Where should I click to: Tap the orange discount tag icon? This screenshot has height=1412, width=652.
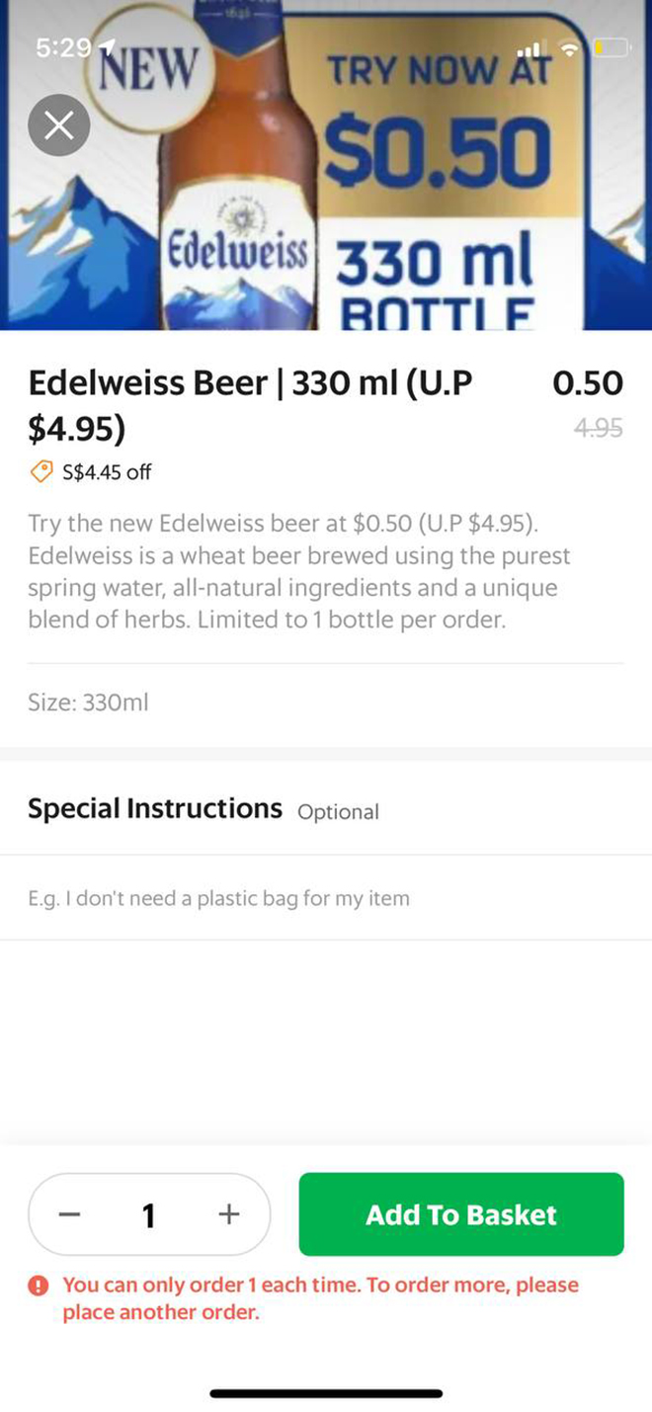click(41, 472)
